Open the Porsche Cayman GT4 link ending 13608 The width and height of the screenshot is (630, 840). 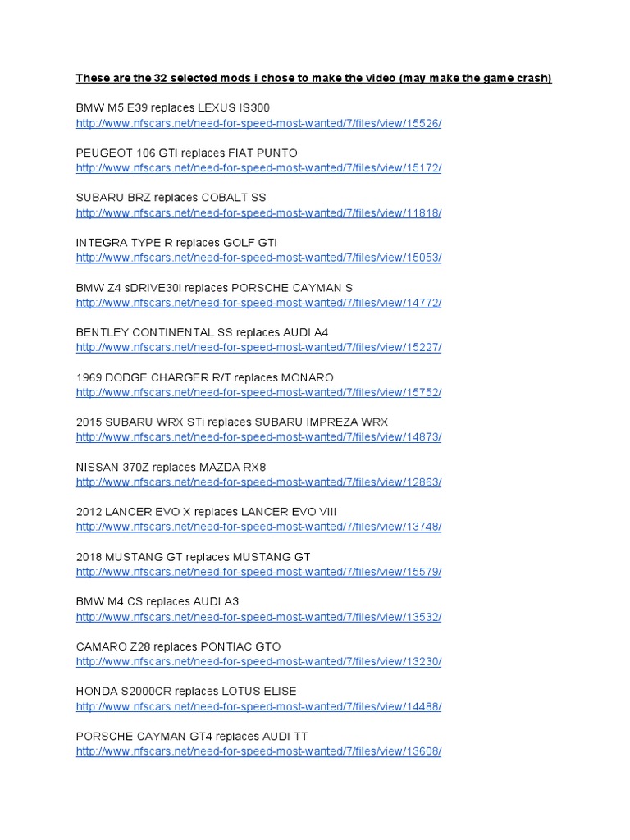pos(258,751)
